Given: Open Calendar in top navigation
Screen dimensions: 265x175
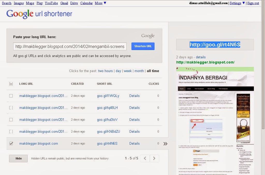Looking at the screenshot, I should click(x=86, y=3).
